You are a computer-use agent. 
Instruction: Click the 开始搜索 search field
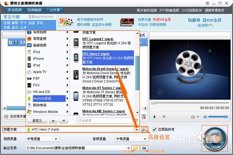105,121
